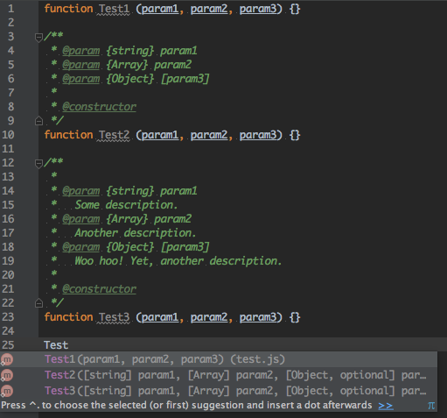Click {Object} type on line 6

129,79
